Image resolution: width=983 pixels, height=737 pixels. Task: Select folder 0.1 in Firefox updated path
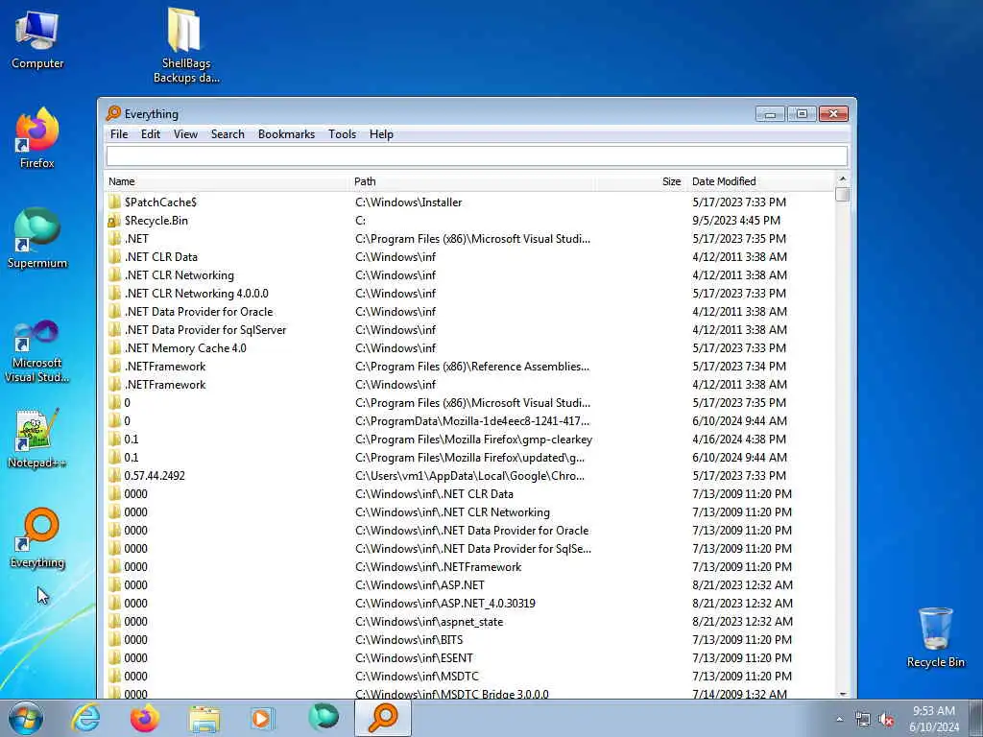coord(470,458)
